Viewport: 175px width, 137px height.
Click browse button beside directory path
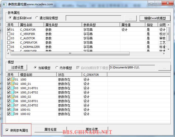164,68
